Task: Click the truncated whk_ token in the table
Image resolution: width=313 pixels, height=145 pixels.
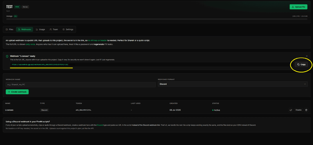Action: (x=83, y=110)
